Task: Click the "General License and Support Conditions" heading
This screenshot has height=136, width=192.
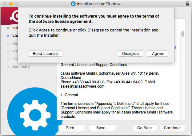Action: click(x=94, y=65)
